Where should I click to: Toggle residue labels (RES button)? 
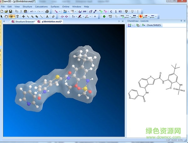120,11
